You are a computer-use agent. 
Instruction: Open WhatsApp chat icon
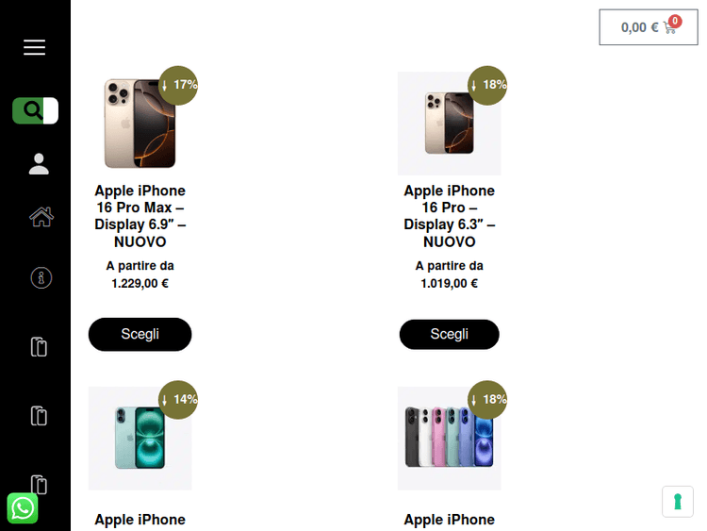coord(23,508)
